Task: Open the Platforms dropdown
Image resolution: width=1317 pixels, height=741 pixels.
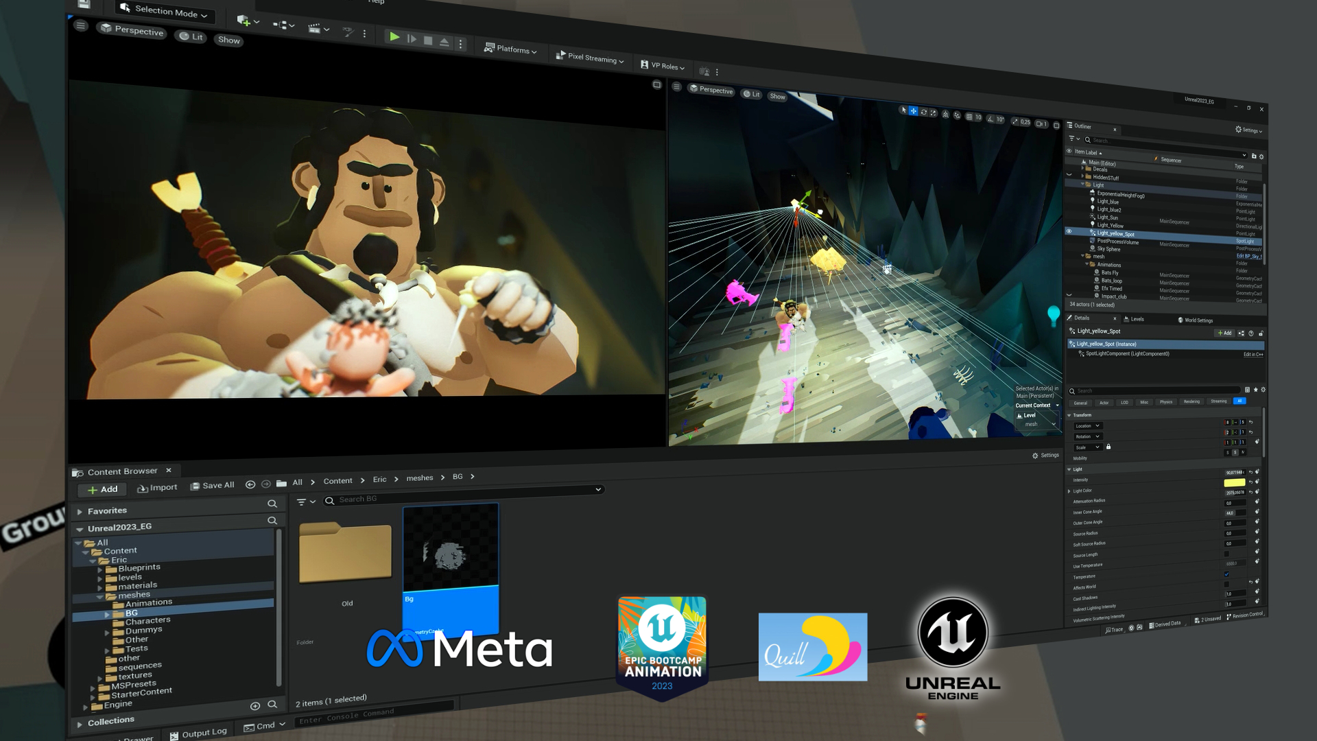Action: [x=510, y=49]
